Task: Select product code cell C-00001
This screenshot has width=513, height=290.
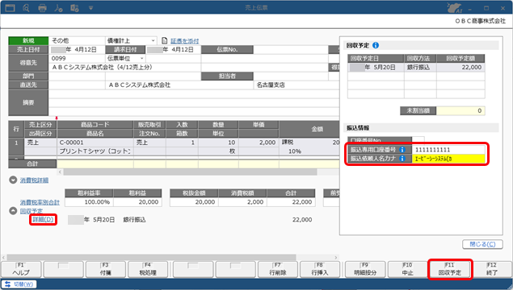Action: coord(95,143)
